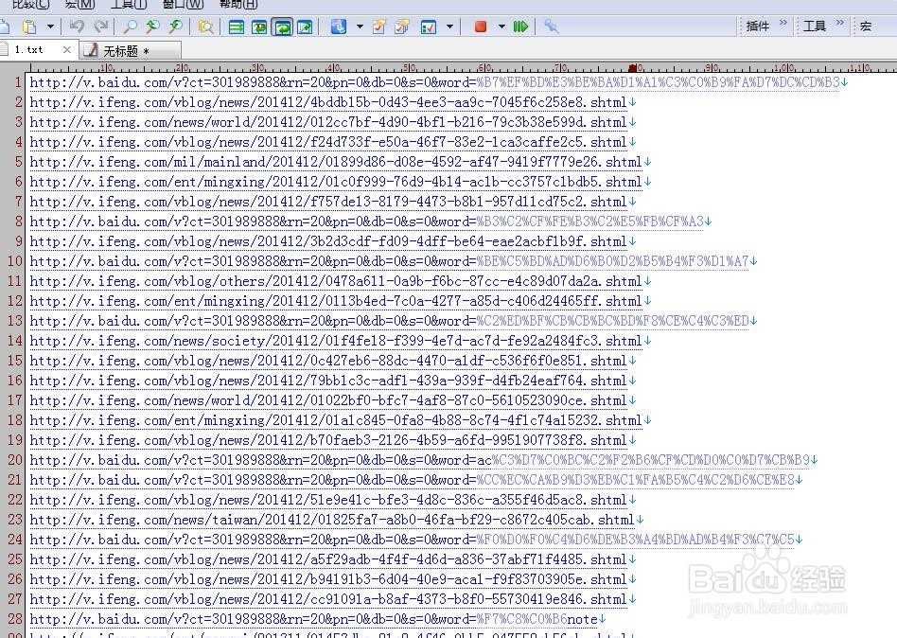This screenshot has width=897, height=638.
Task: Click line number 10 in margin
Action: click(x=14, y=261)
